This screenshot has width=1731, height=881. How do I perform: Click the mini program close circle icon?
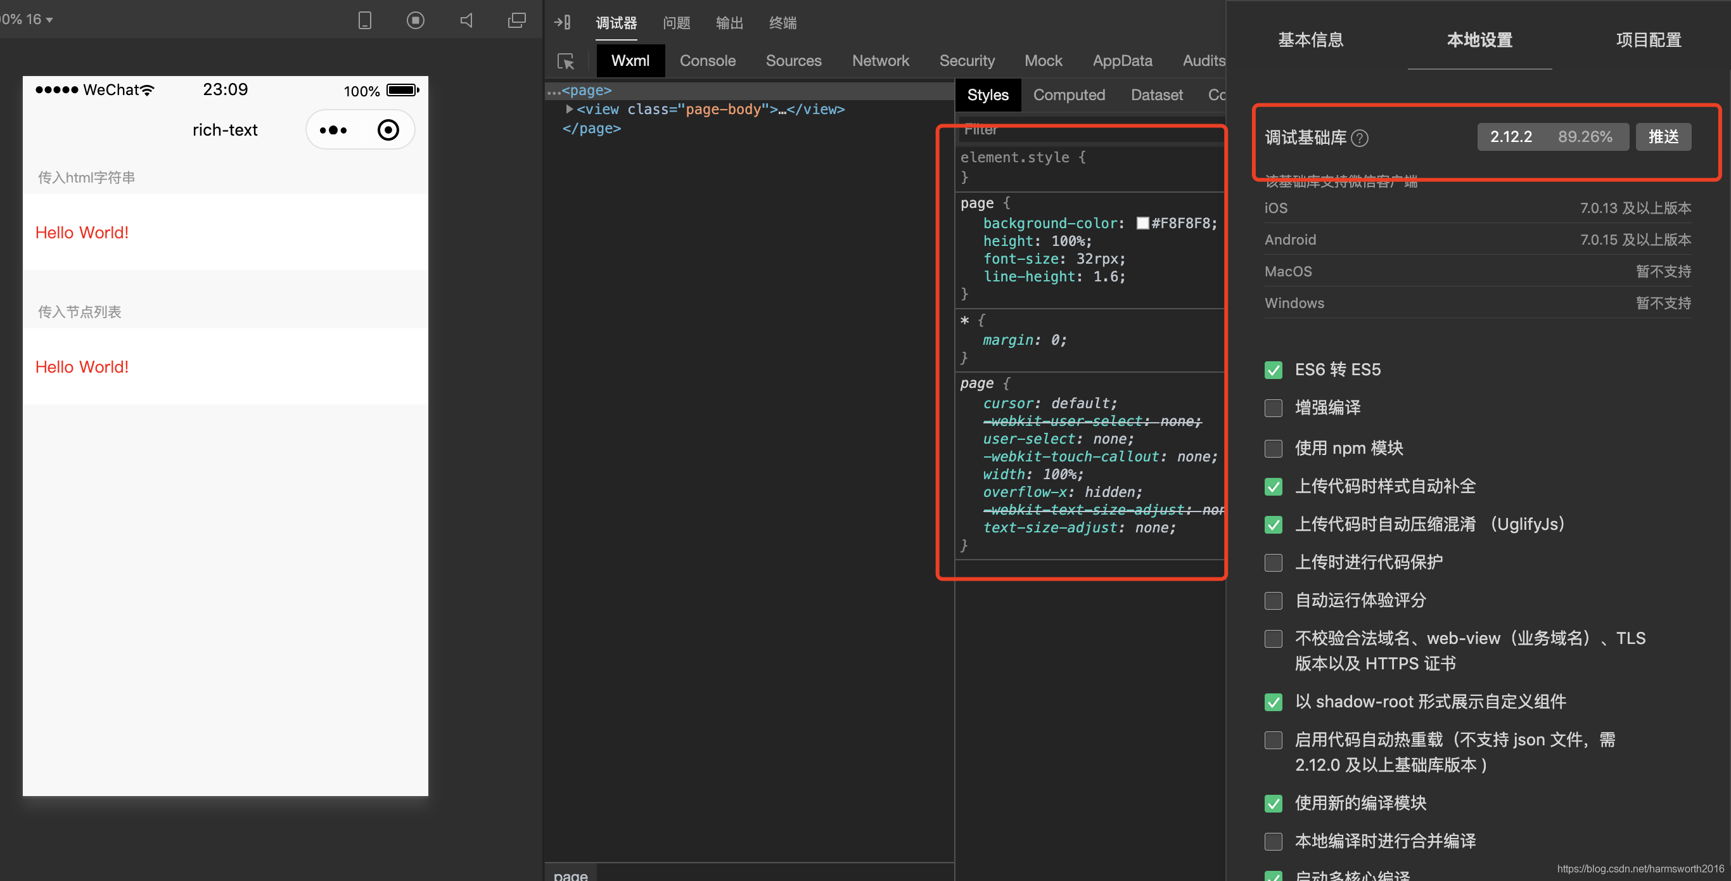(x=388, y=130)
